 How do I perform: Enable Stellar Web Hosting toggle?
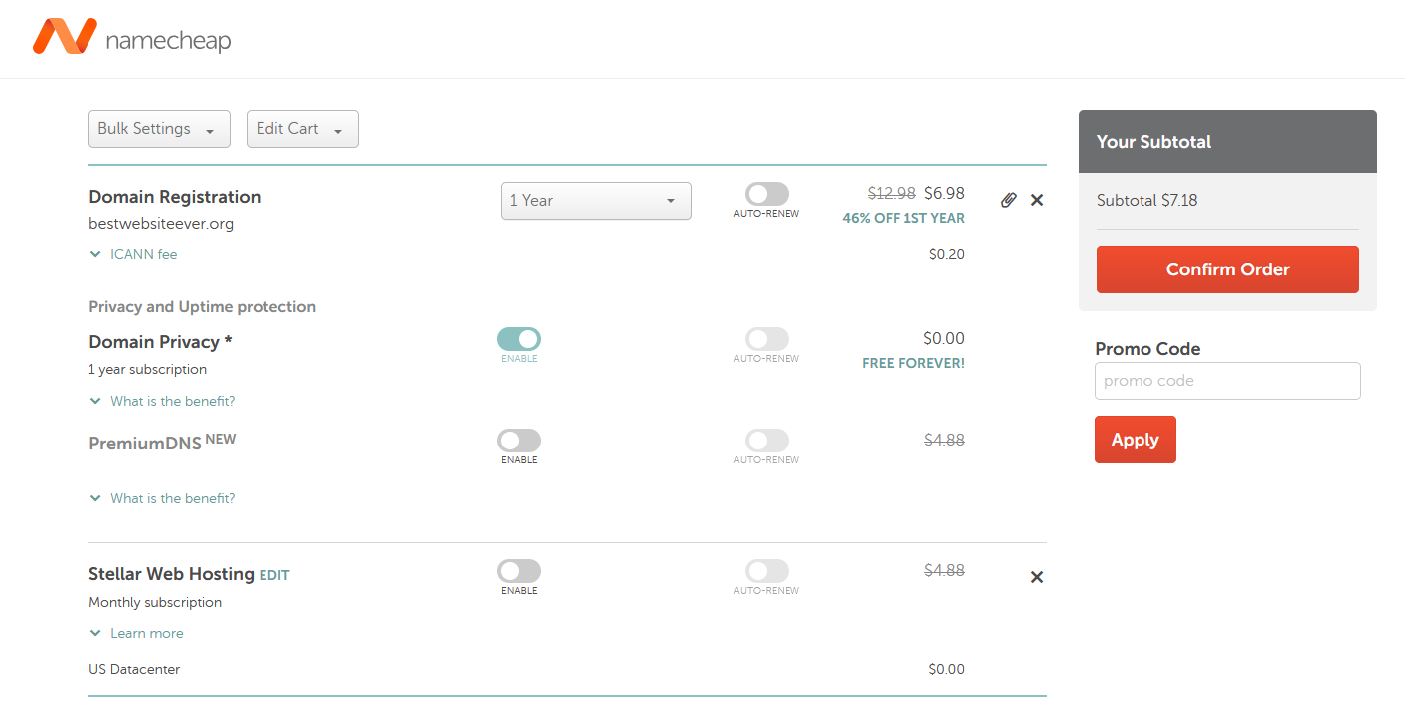[x=519, y=571]
